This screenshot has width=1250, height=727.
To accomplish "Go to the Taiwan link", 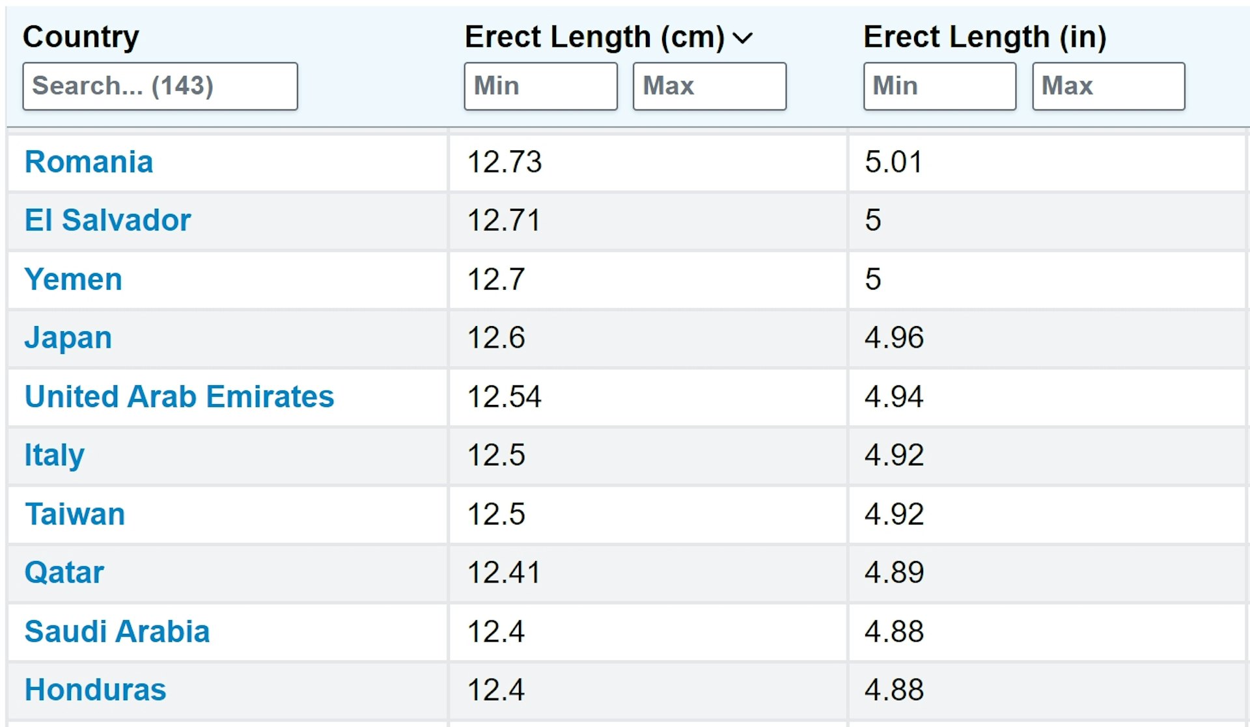I will point(74,514).
